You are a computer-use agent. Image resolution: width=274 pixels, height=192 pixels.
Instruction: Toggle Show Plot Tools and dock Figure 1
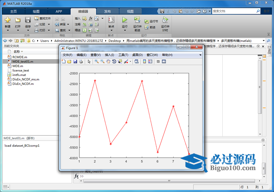[x=164, y=61]
